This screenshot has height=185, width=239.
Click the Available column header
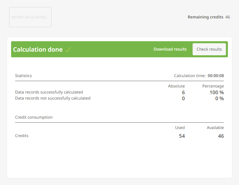coord(215,128)
